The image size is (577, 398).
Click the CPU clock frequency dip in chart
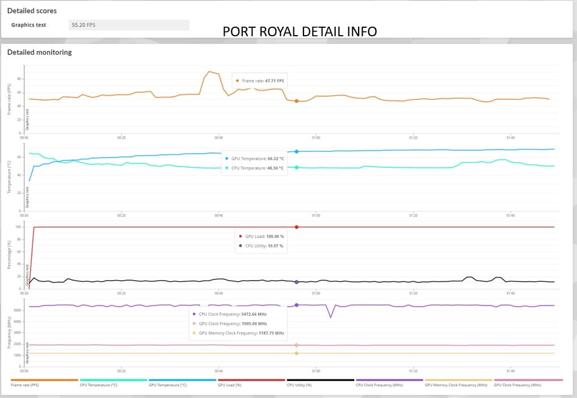pos(330,317)
